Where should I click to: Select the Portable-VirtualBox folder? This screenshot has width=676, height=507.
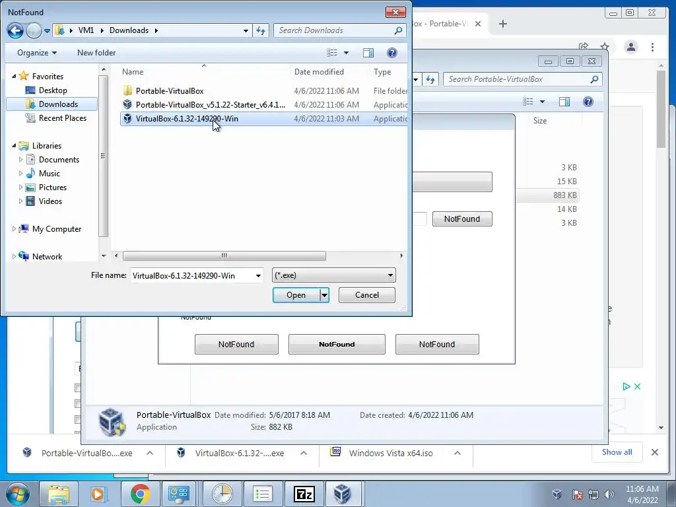point(170,90)
